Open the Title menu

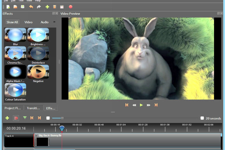(x=21, y=1)
